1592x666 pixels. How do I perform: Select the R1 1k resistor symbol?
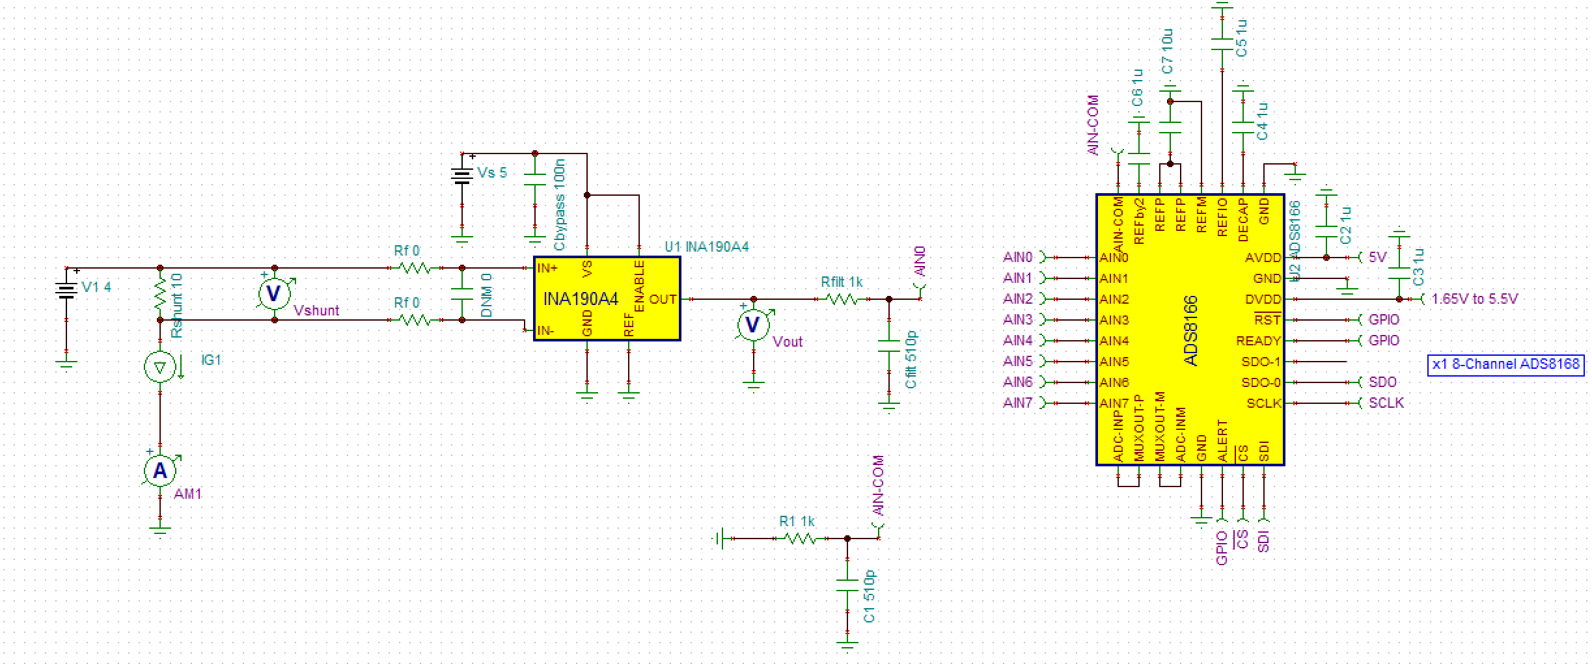[x=801, y=539]
